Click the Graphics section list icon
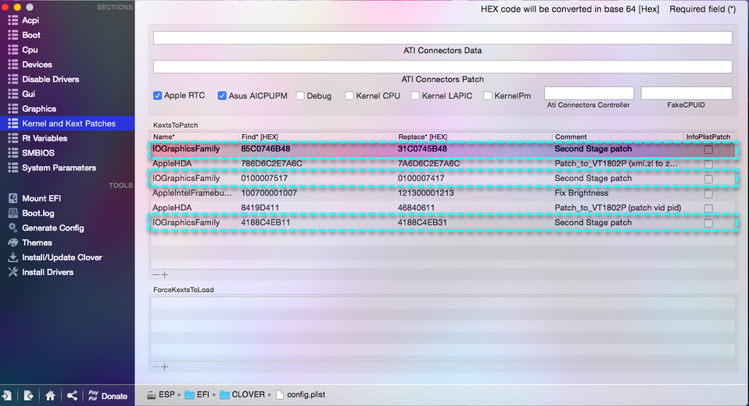Screen dimensions: 749x406 [x=13, y=109]
